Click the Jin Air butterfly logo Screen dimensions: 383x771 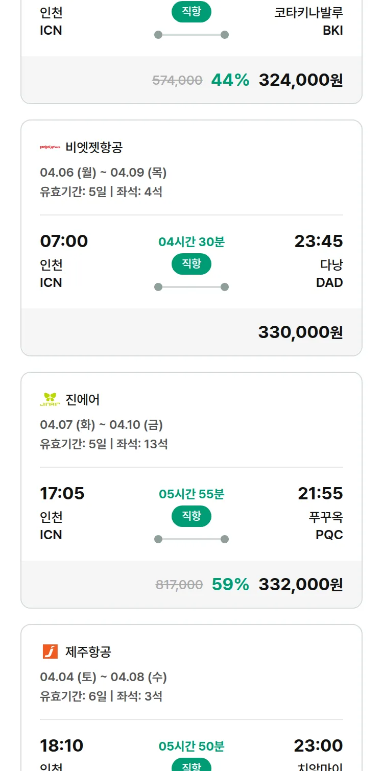[x=50, y=399]
